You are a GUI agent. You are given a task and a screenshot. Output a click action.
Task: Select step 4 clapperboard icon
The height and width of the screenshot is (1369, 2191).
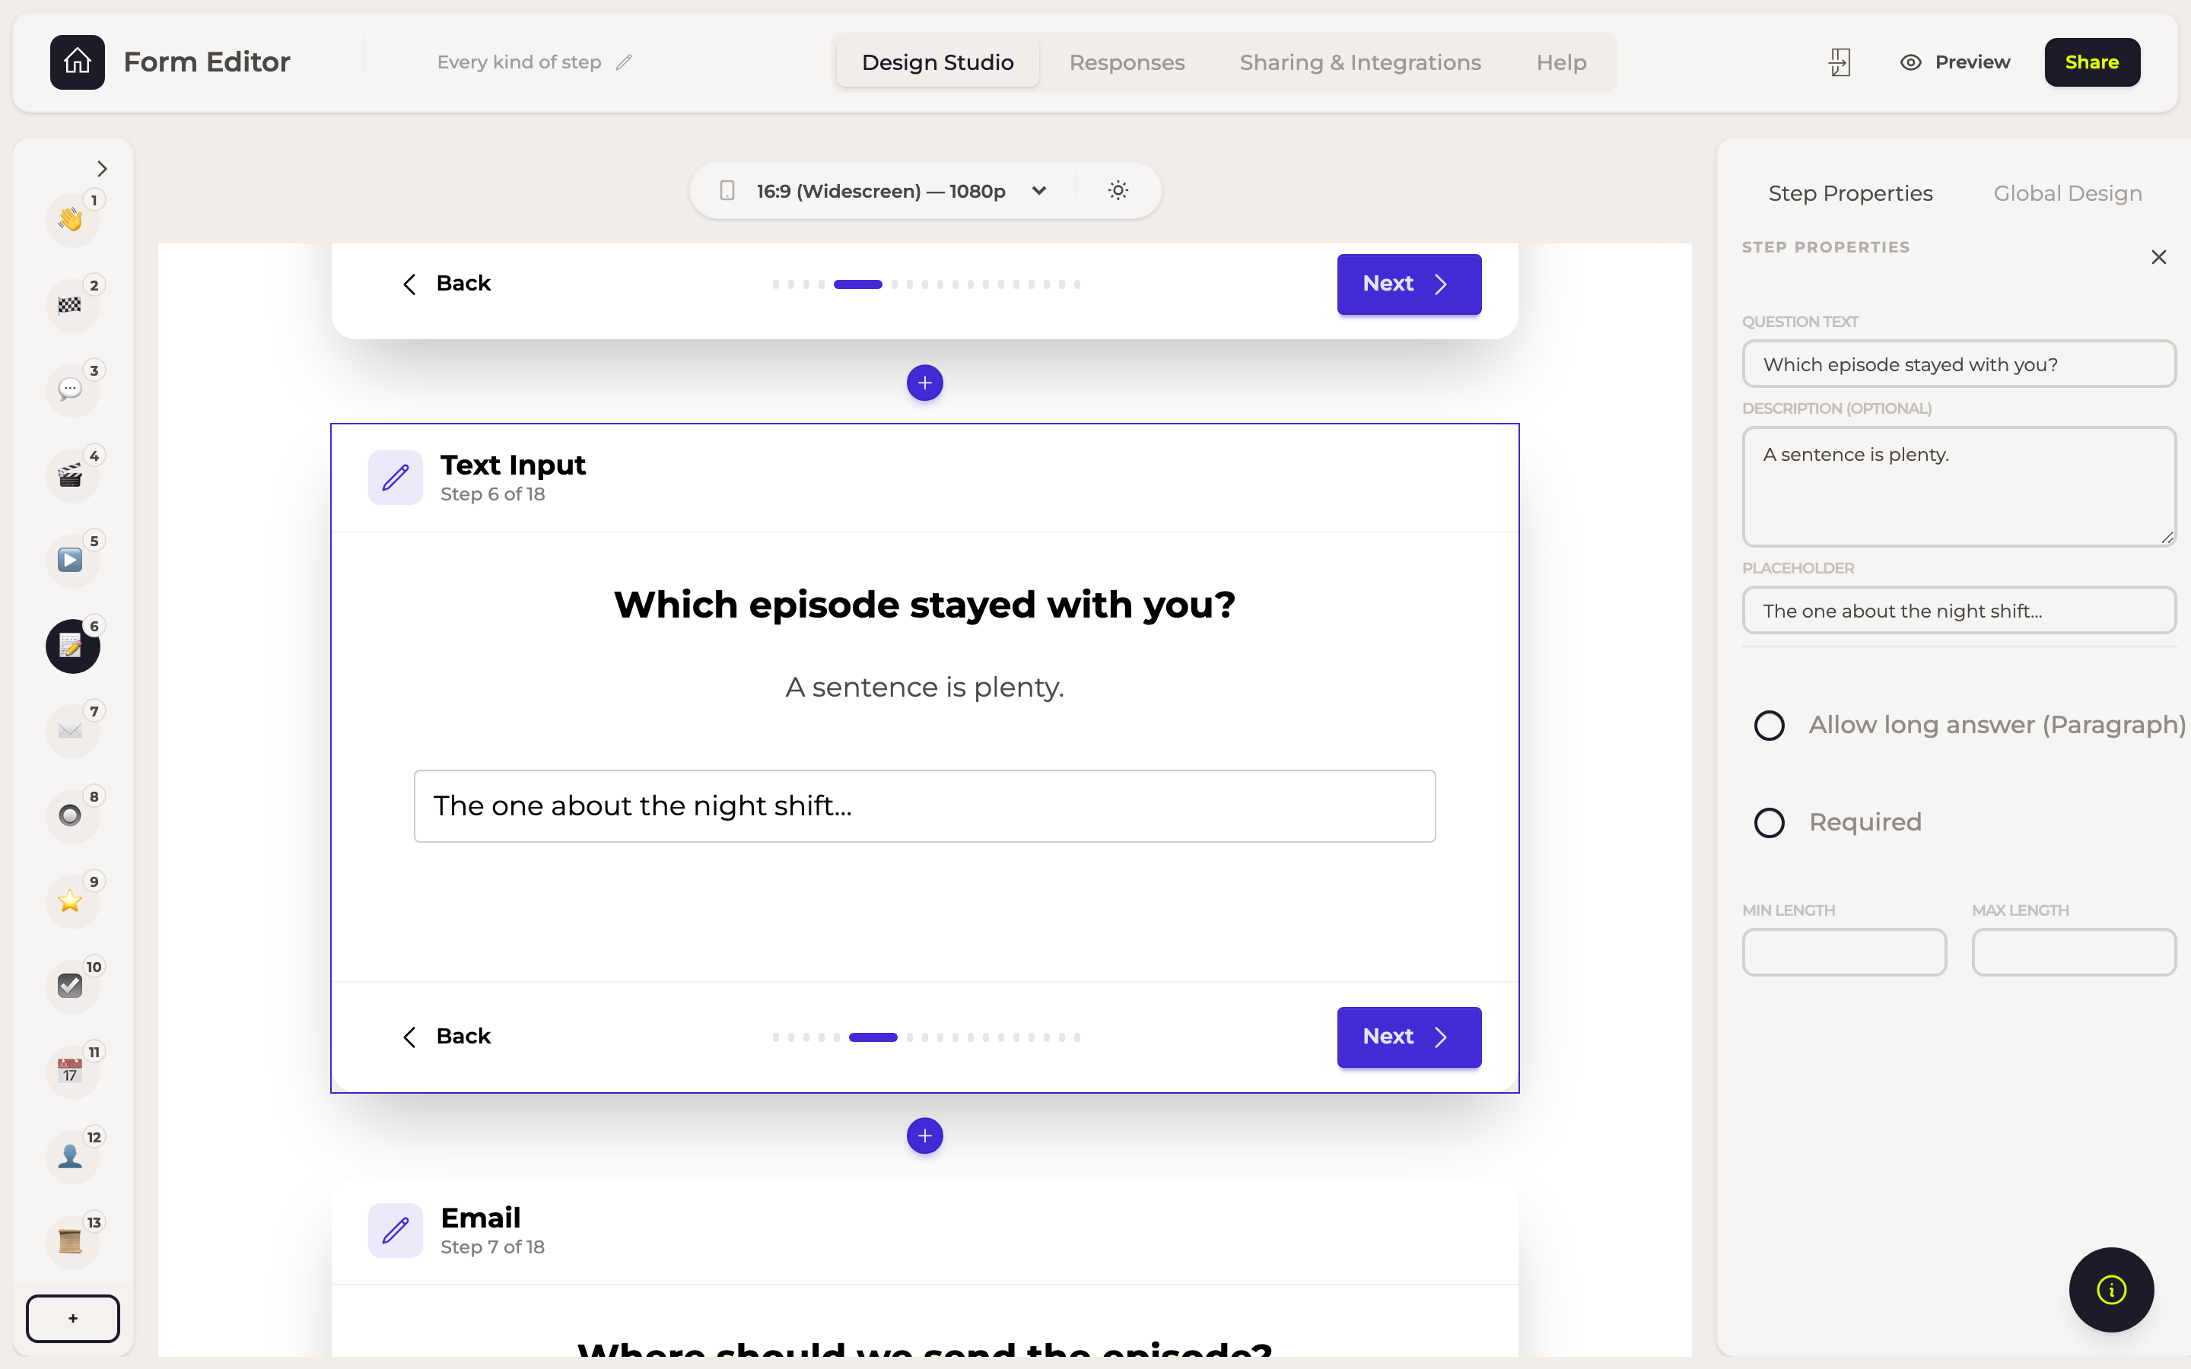(71, 475)
